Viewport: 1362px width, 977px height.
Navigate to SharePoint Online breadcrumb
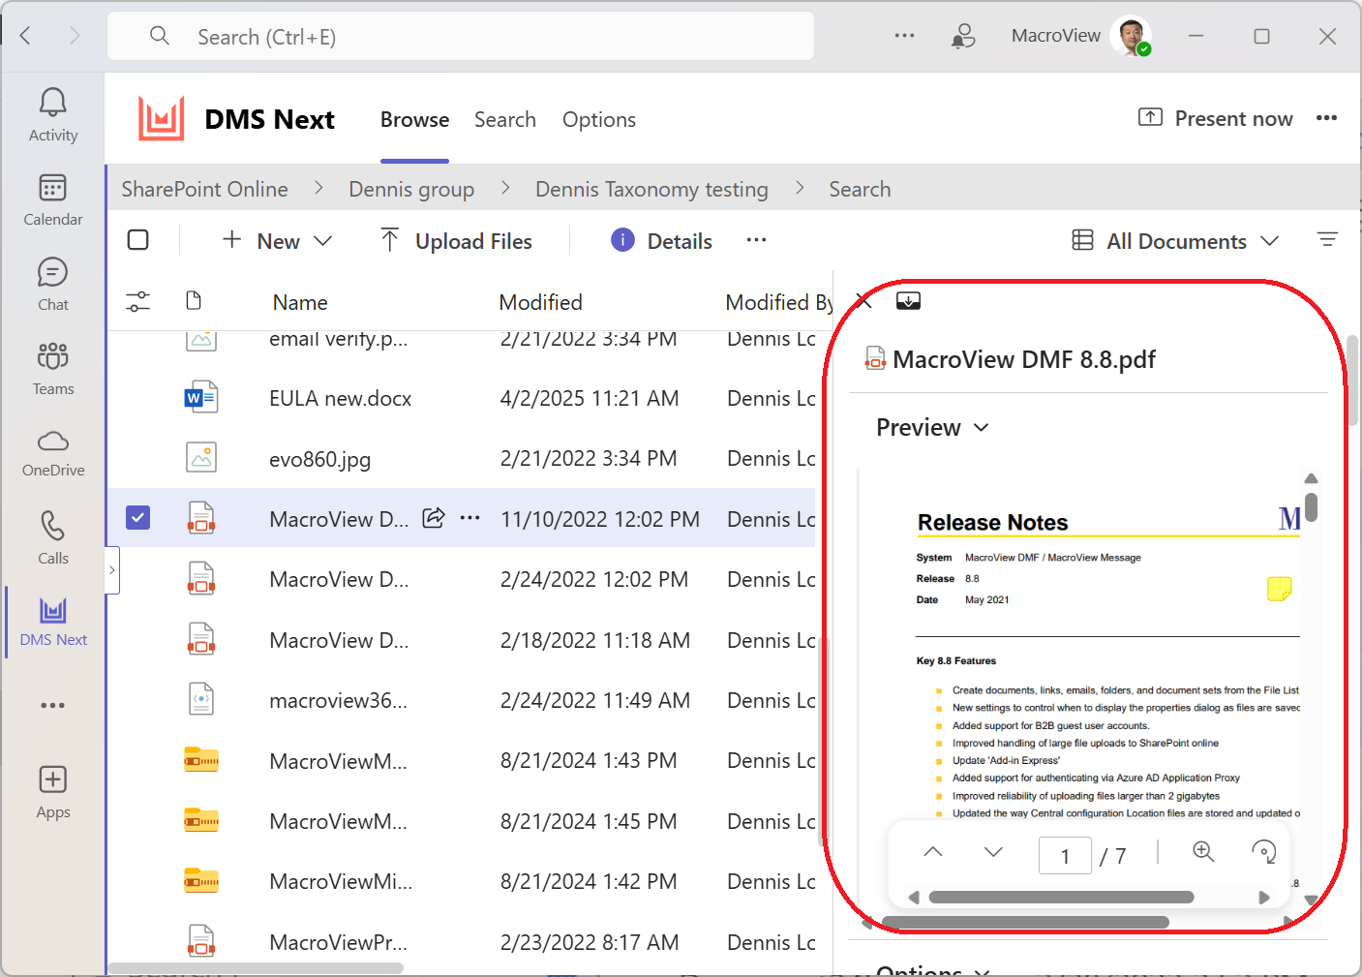[x=204, y=189]
